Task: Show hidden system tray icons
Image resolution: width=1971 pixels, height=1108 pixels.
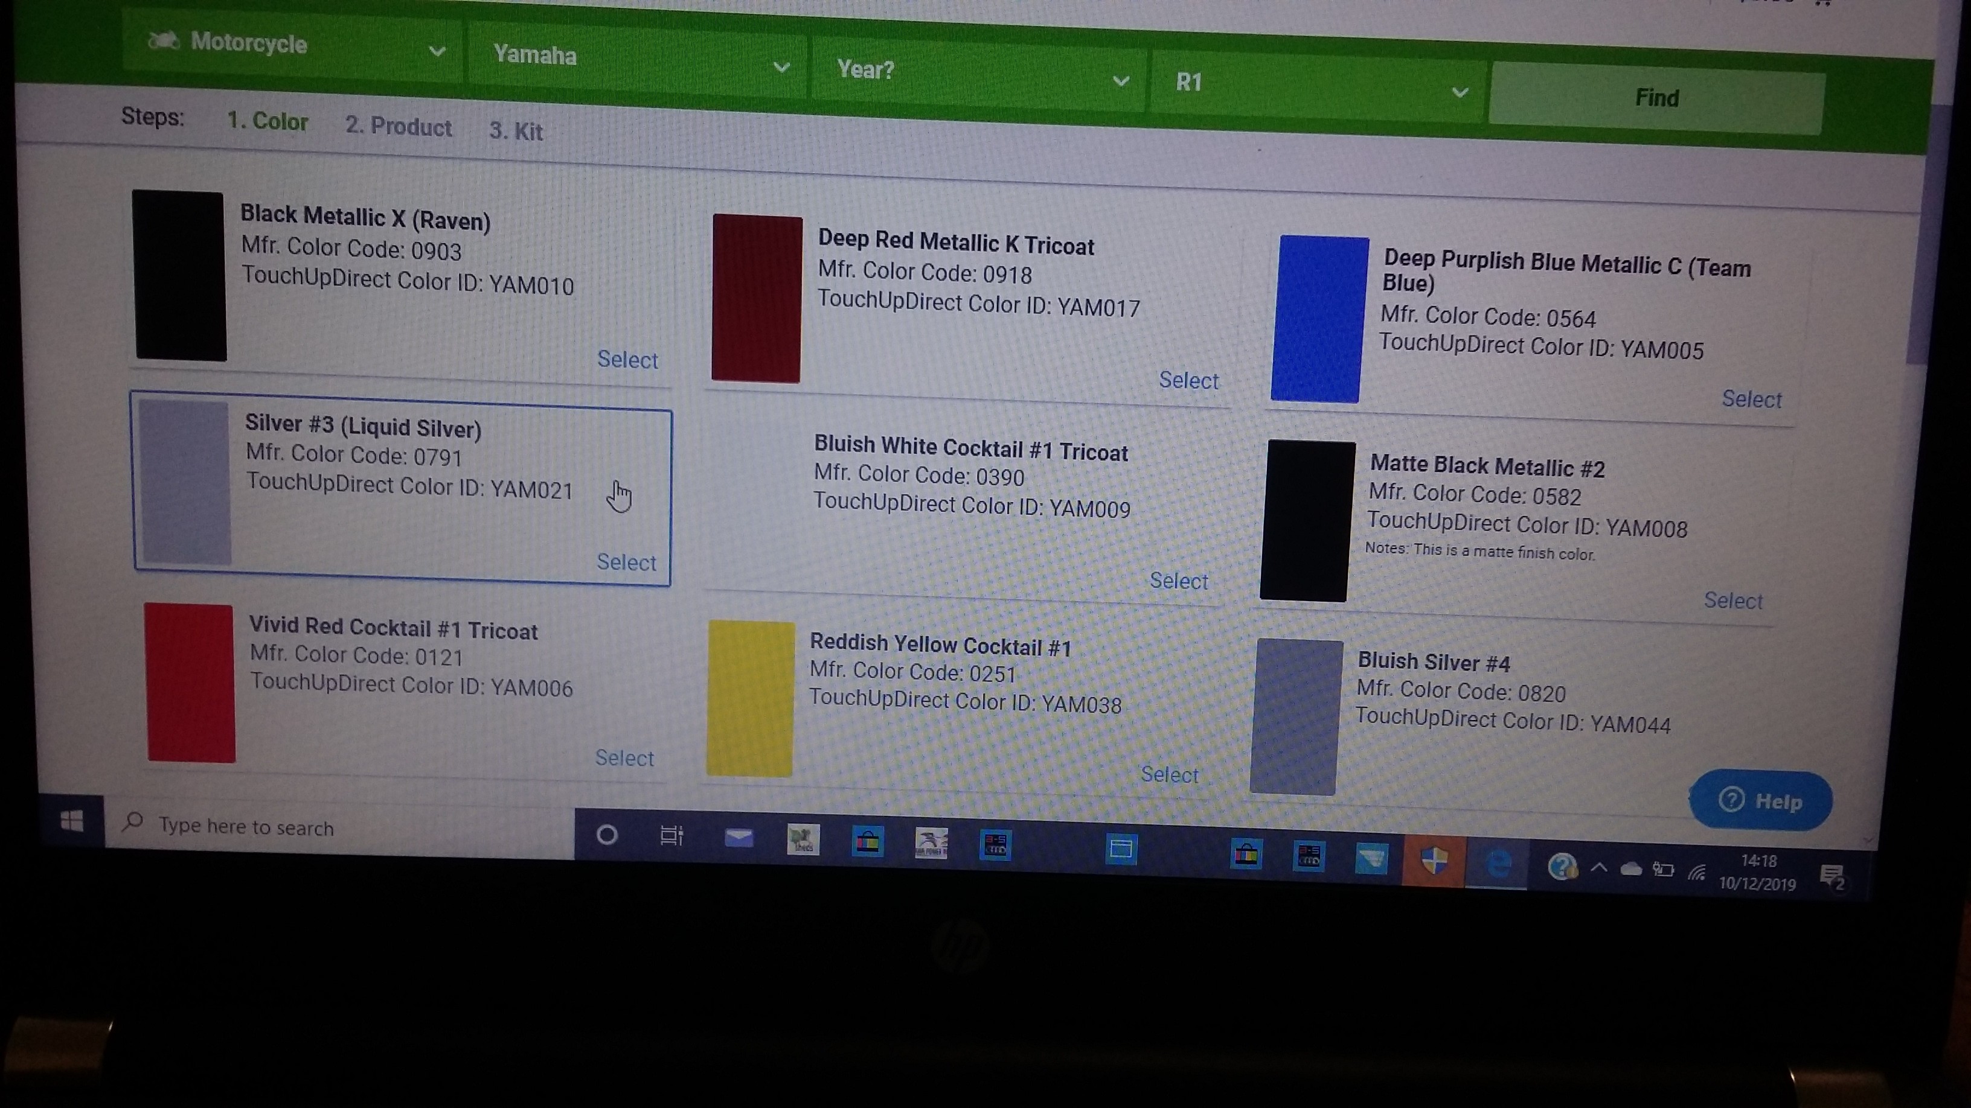Action: click(x=1598, y=868)
